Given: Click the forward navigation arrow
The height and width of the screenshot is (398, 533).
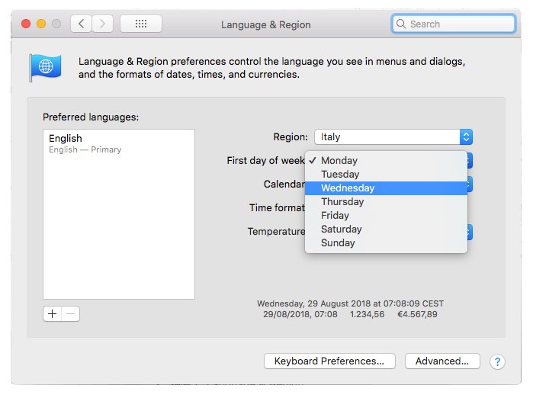Looking at the screenshot, I should pyautogui.click(x=103, y=24).
